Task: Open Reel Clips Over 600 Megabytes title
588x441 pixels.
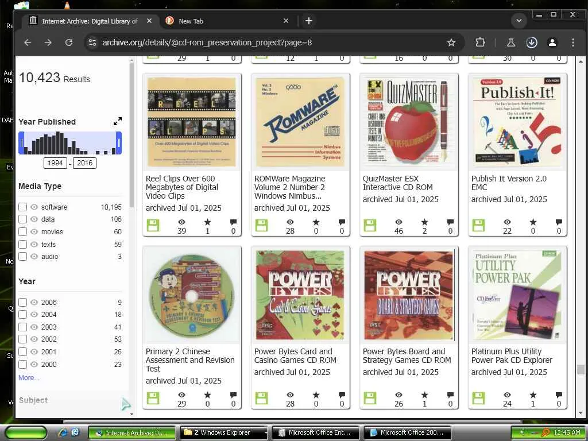Action: (x=182, y=187)
